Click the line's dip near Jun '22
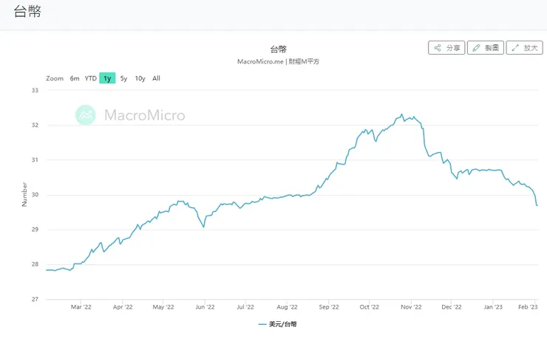The image size is (547, 341). pyautogui.click(x=203, y=227)
